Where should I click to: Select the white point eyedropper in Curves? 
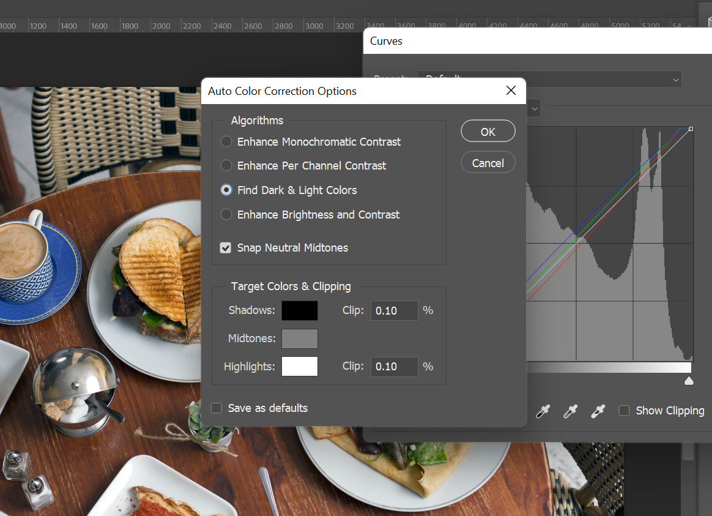pyautogui.click(x=598, y=411)
